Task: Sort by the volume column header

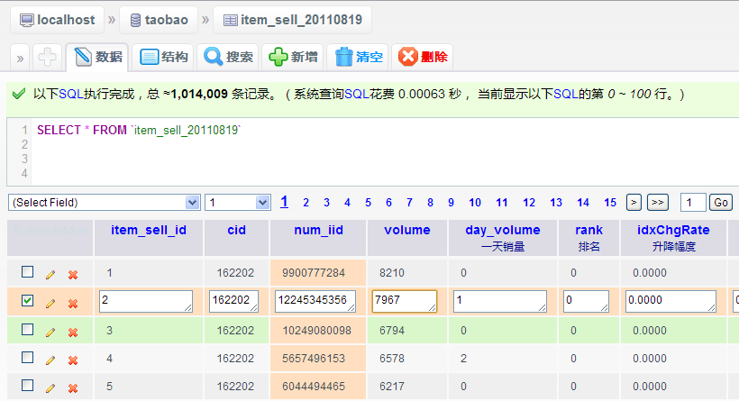Action: 407,230
